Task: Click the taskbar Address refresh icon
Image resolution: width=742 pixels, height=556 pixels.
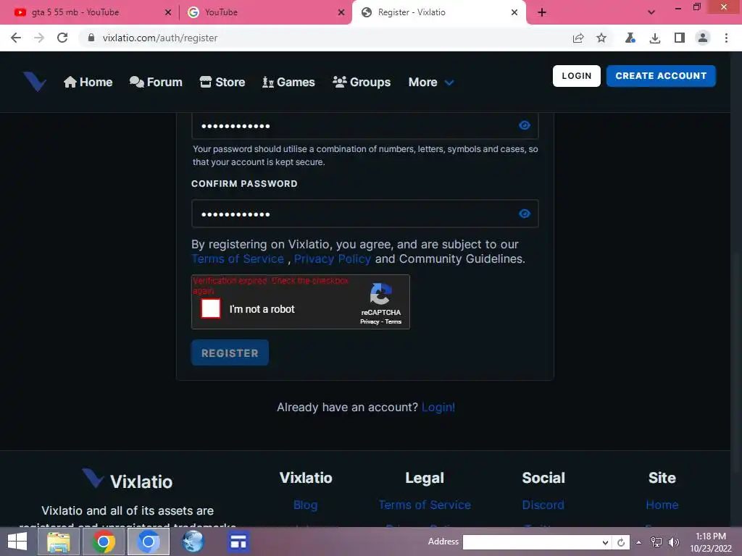Action: (621, 542)
